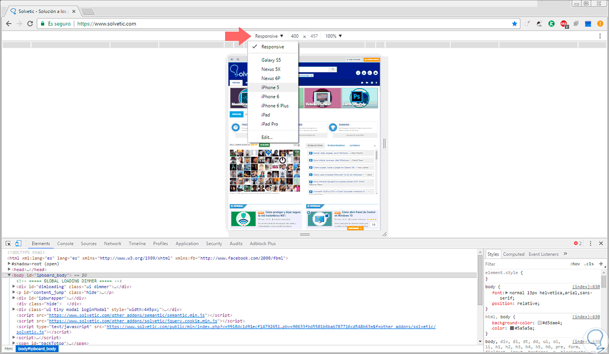The image size is (609, 354).
Task: Switch to the Console tab
Action: [x=65, y=243]
